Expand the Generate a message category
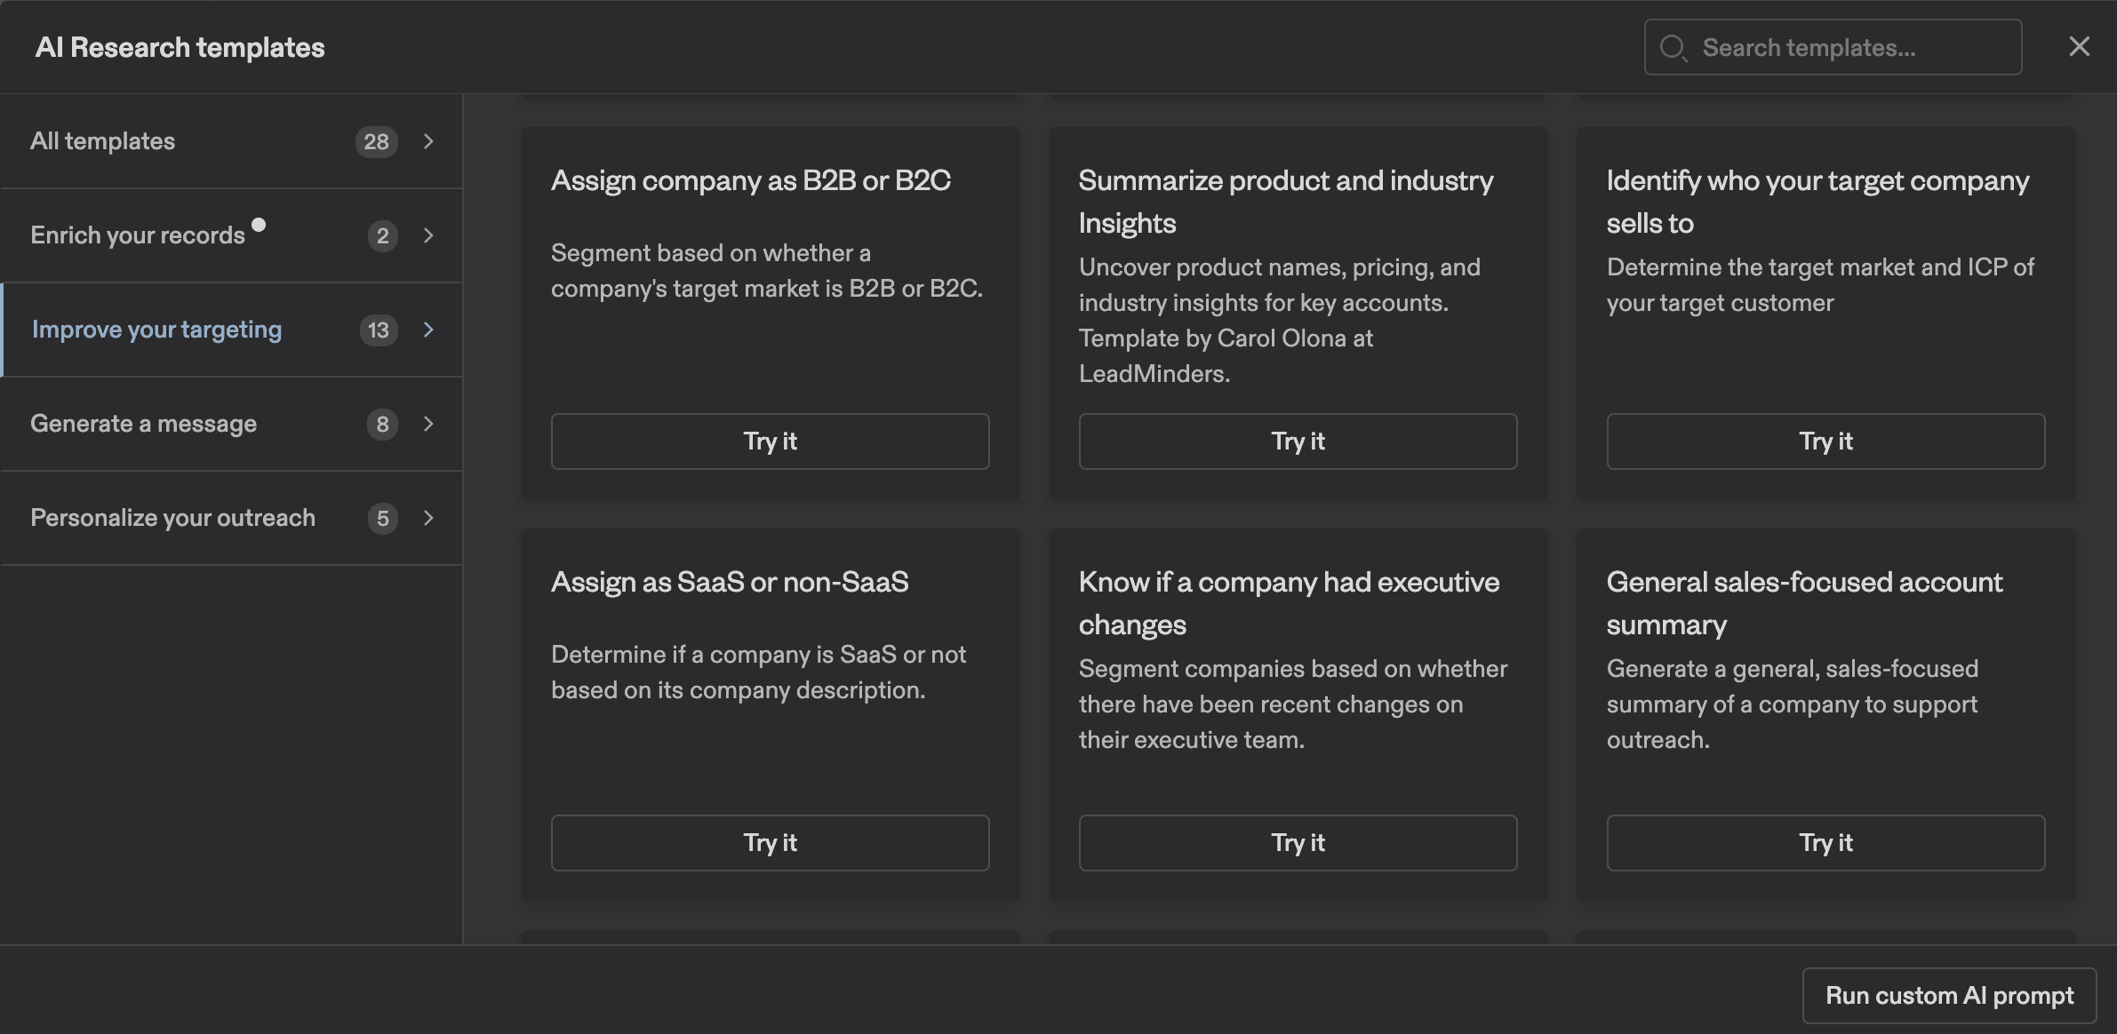Screen dimensions: 2117x1034 coord(429,425)
